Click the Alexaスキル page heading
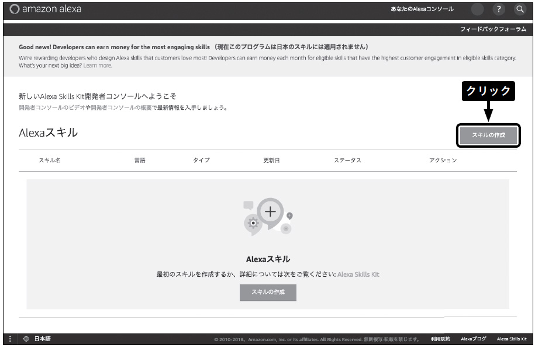535x348 pixels. pyautogui.click(x=48, y=133)
